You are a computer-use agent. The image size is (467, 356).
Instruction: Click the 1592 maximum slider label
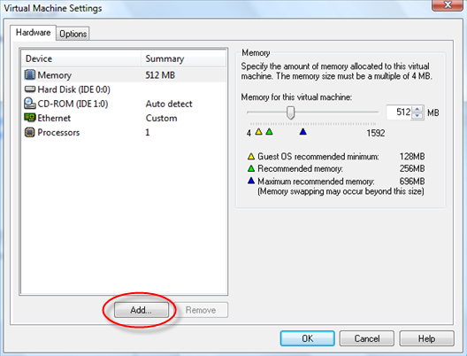[x=376, y=133]
